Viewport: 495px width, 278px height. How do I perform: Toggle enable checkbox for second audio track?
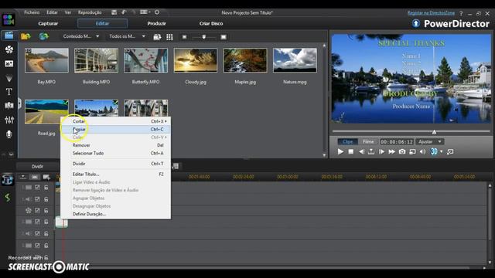pos(37,233)
